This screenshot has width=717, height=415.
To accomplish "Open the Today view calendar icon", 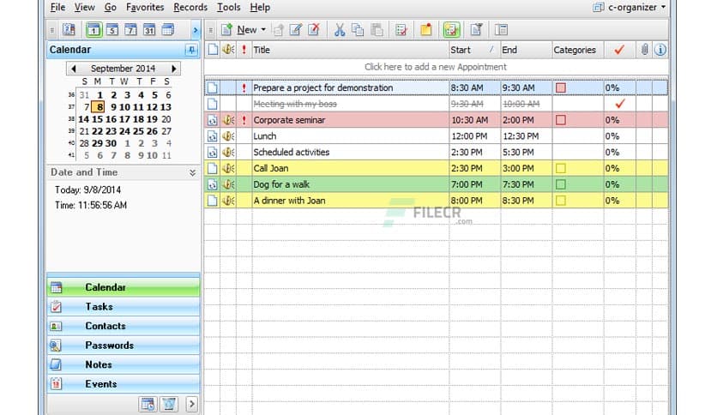I will tap(69, 30).
